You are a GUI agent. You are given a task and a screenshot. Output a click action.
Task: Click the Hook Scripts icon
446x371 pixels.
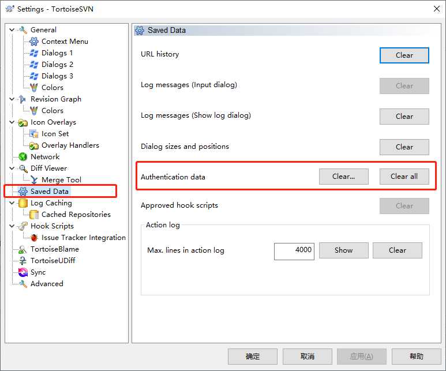point(23,226)
